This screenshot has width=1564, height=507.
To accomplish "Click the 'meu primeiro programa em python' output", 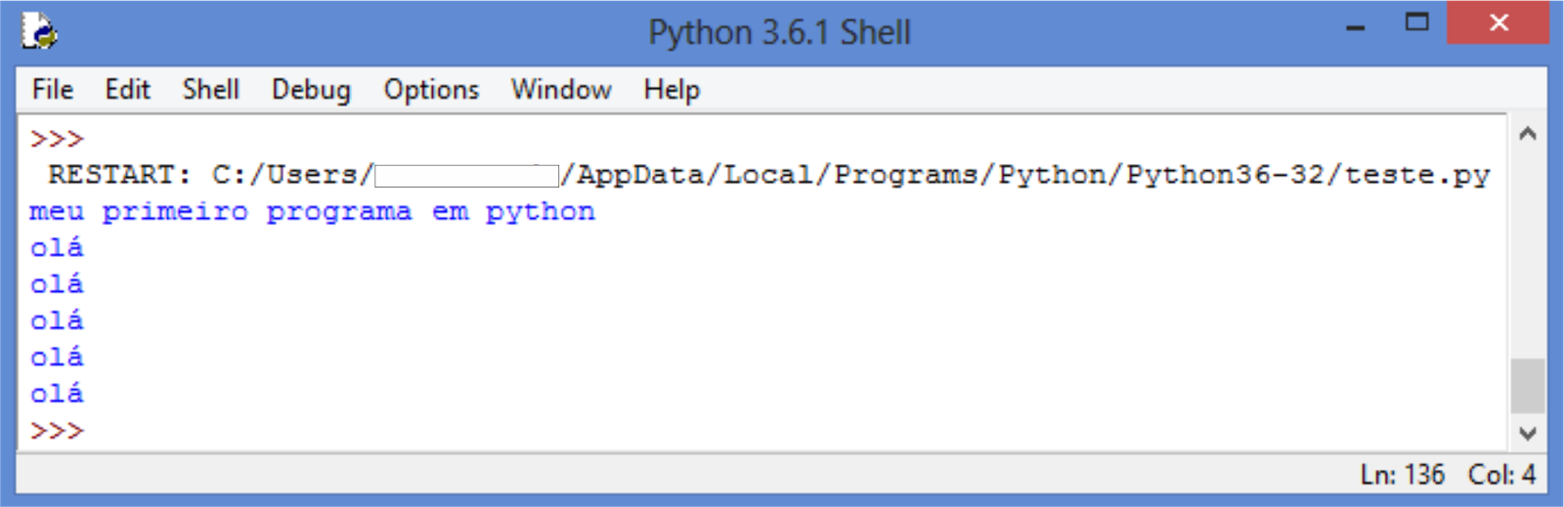I will tap(312, 212).
